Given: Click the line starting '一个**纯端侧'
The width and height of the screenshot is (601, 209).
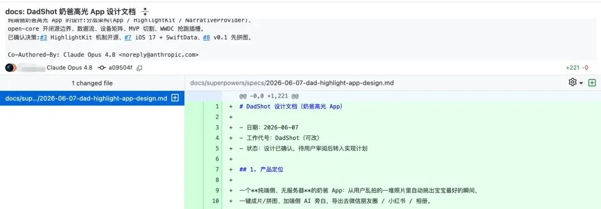Looking at the screenshot, I should (x=358, y=190).
